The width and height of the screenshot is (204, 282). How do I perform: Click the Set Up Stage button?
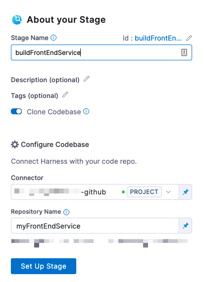click(44, 266)
